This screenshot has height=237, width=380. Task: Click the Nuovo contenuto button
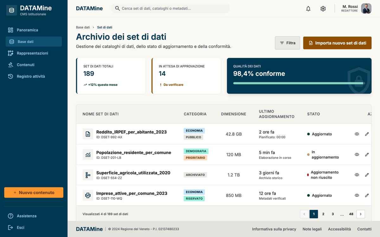coord(34,192)
